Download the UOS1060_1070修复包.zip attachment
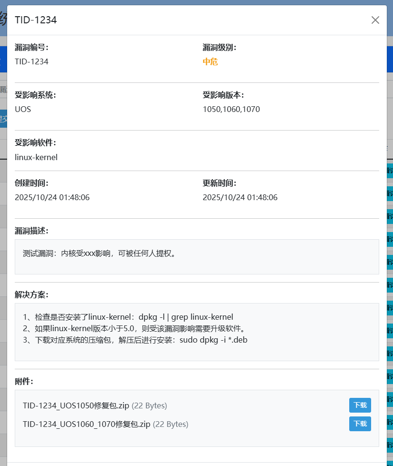 point(360,424)
